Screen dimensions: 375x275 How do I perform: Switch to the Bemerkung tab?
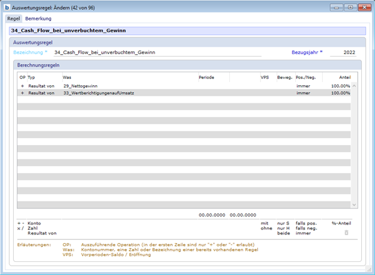(38, 19)
